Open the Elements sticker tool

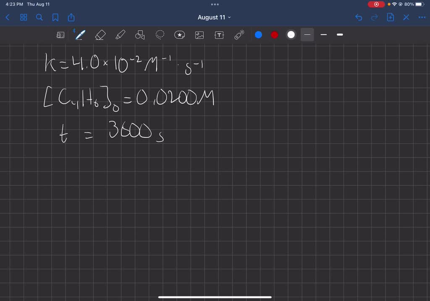pyautogui.click(x=180, y=35)
